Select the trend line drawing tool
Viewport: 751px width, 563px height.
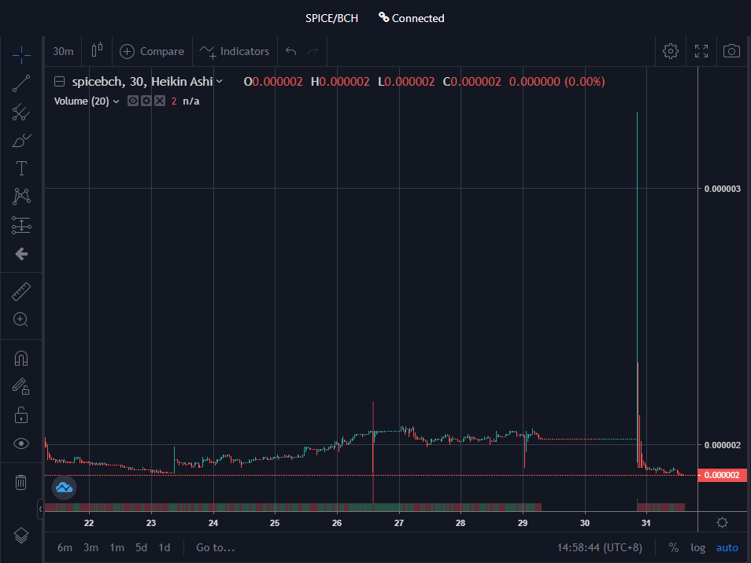coord(21,83)
